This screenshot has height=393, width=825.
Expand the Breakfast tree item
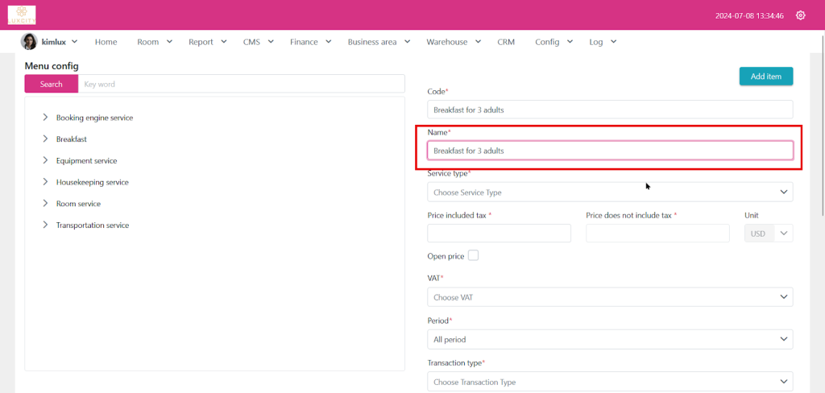tap(45, 139)
